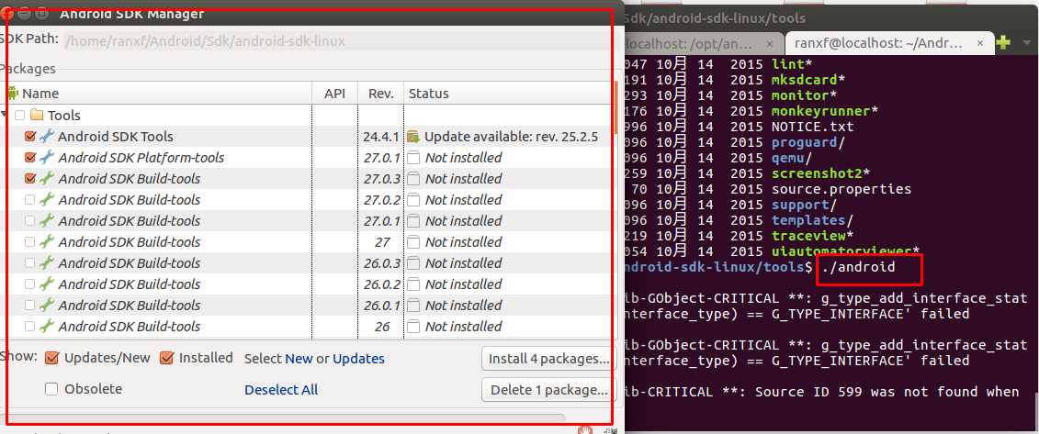Sort packages by API column header
Image resolution: width=1039 pixels, height=434 pixels.
(x=334, y=94)
